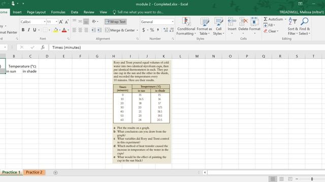Open Sort & Filter
The image size is (325, 182).
tap(292, 26)
